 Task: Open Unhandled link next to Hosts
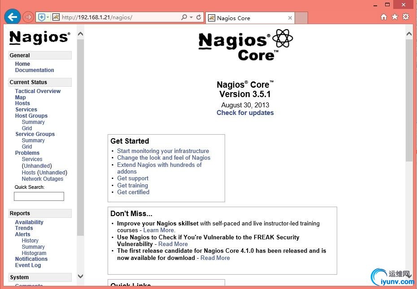click(x=52, y=173)
